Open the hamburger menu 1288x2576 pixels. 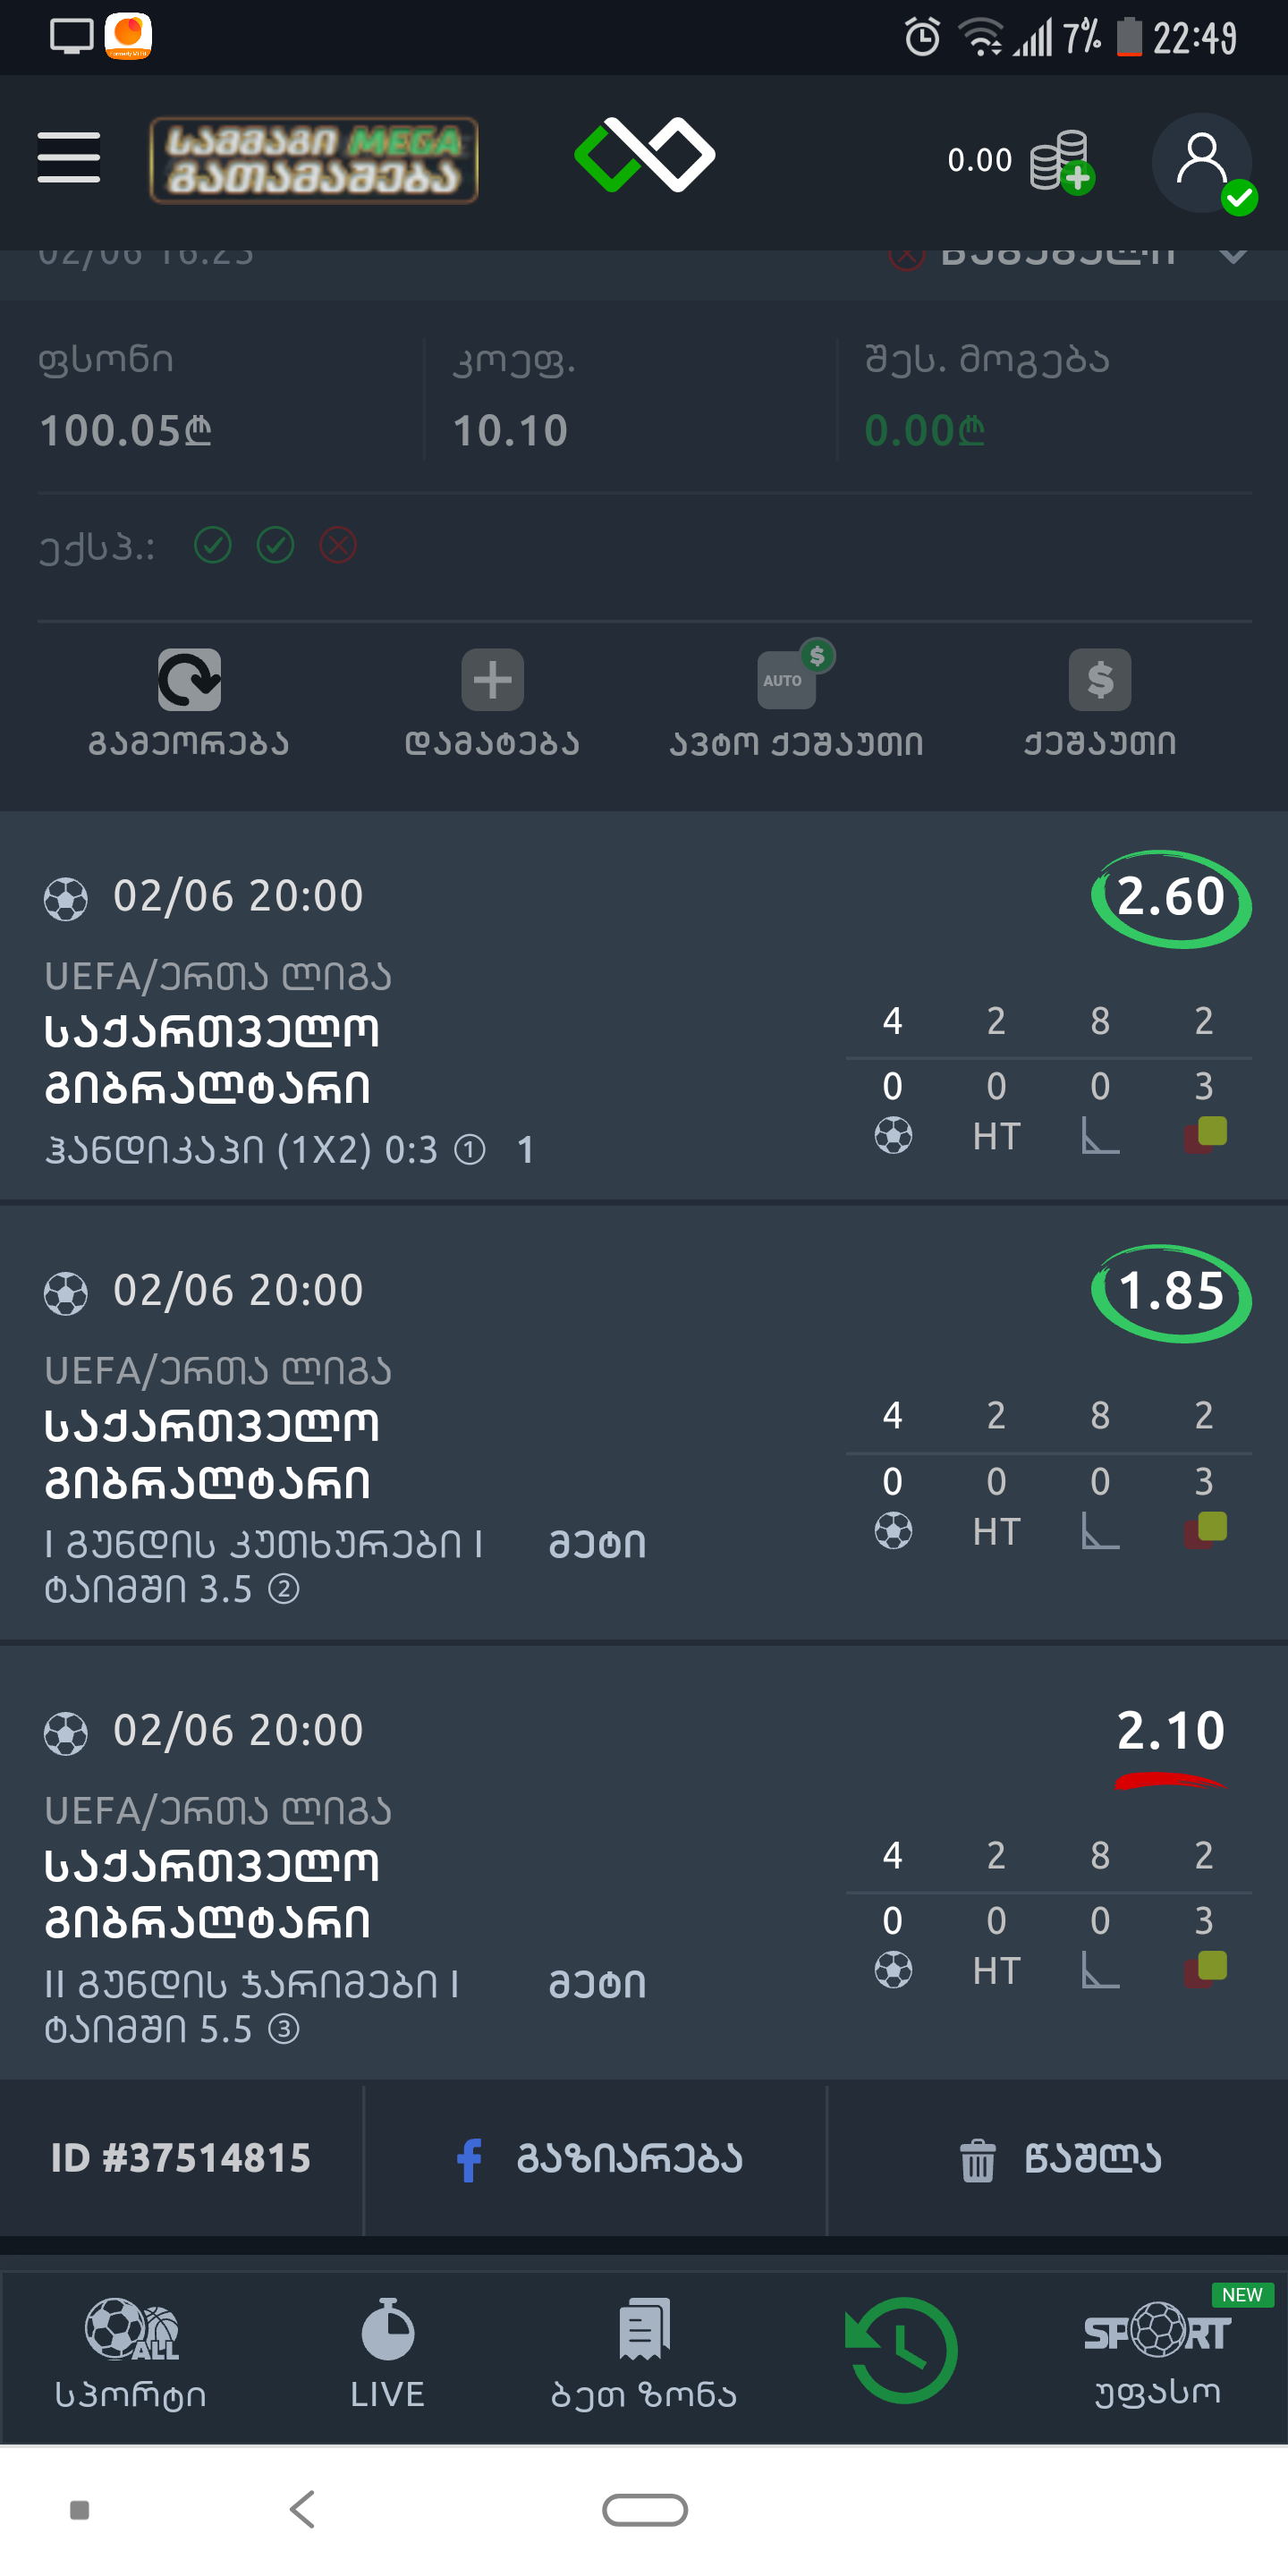tap(68, 158)
